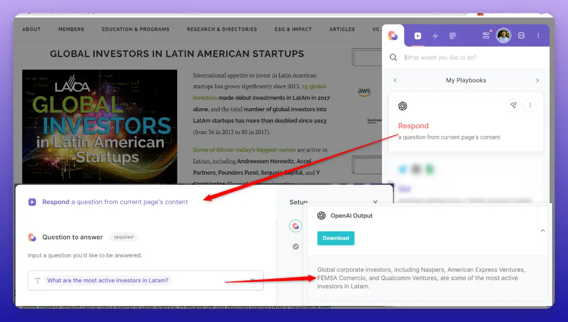Open the Respond playbook title in sidebar

tap(413, 126)
